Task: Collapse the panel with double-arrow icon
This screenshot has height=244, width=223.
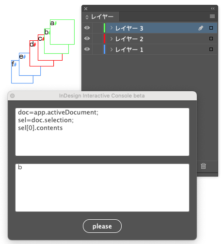Action: 213,9
